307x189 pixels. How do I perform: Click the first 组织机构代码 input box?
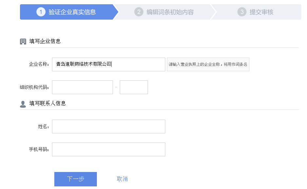click(82, 87)
